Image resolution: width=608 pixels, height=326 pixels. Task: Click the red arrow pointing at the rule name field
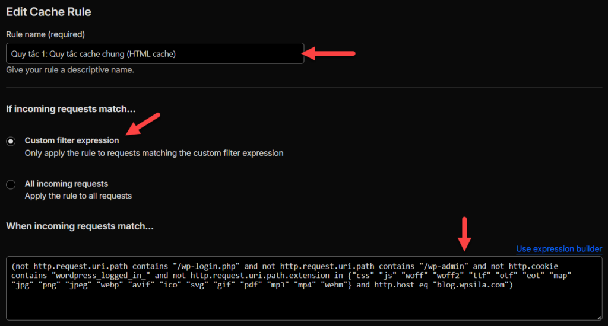click(328, 54)
